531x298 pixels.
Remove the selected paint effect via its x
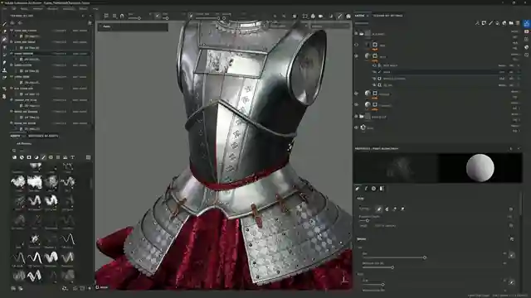pos(519,72)
